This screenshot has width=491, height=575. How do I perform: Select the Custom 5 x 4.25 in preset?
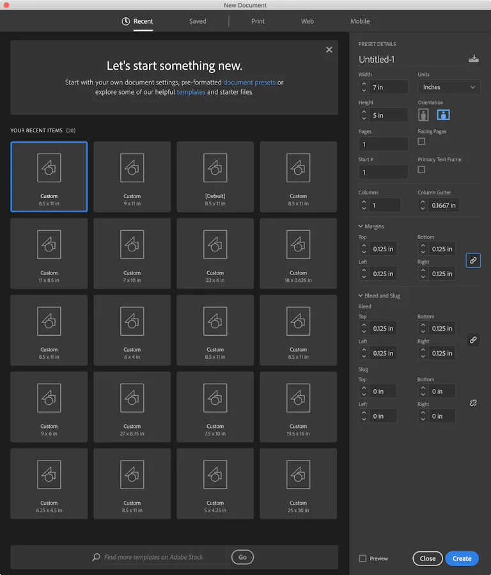[x=215, y=484]
